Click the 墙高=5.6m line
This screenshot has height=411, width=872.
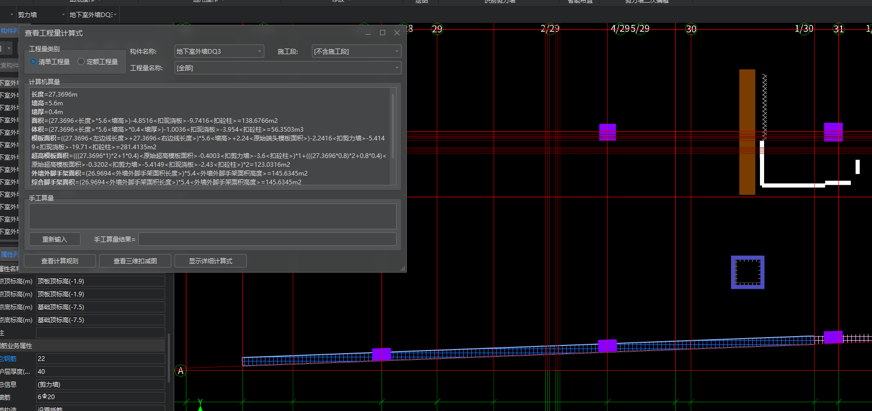point(47,103)
